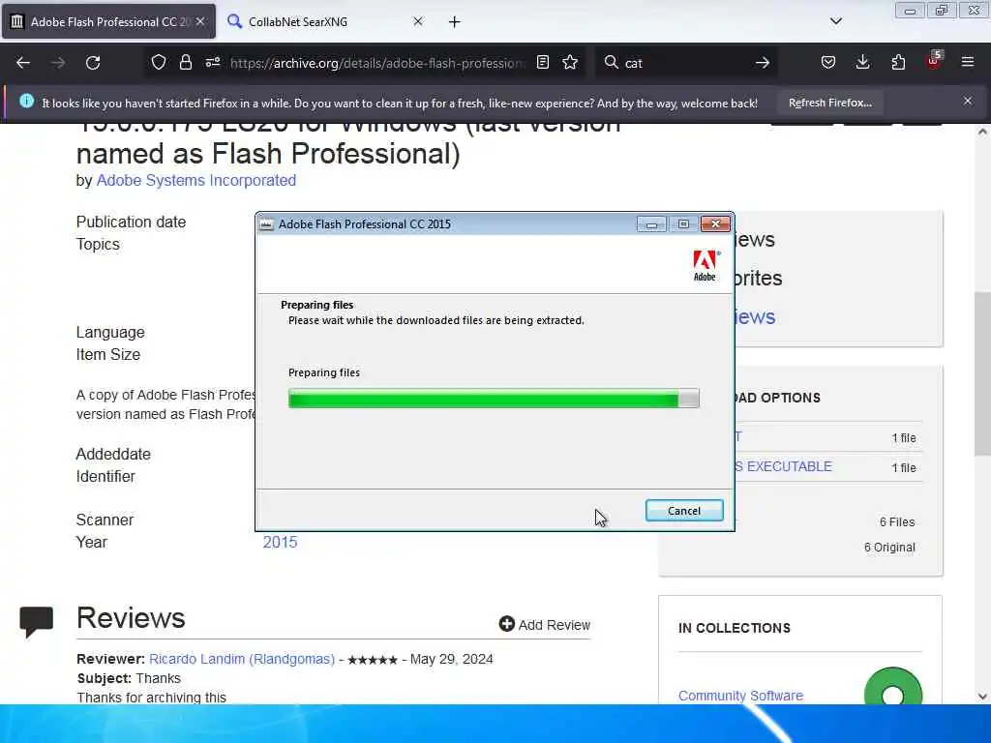
Task: Click the search magnifier icon in search box
Action: click(x=612, y=62)
